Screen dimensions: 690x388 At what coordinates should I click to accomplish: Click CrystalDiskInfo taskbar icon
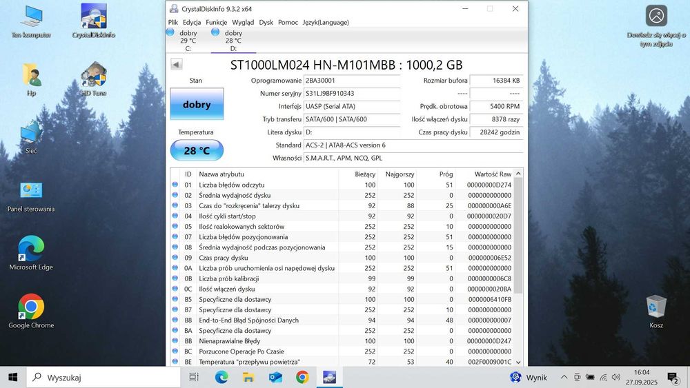tap(329, 377)
